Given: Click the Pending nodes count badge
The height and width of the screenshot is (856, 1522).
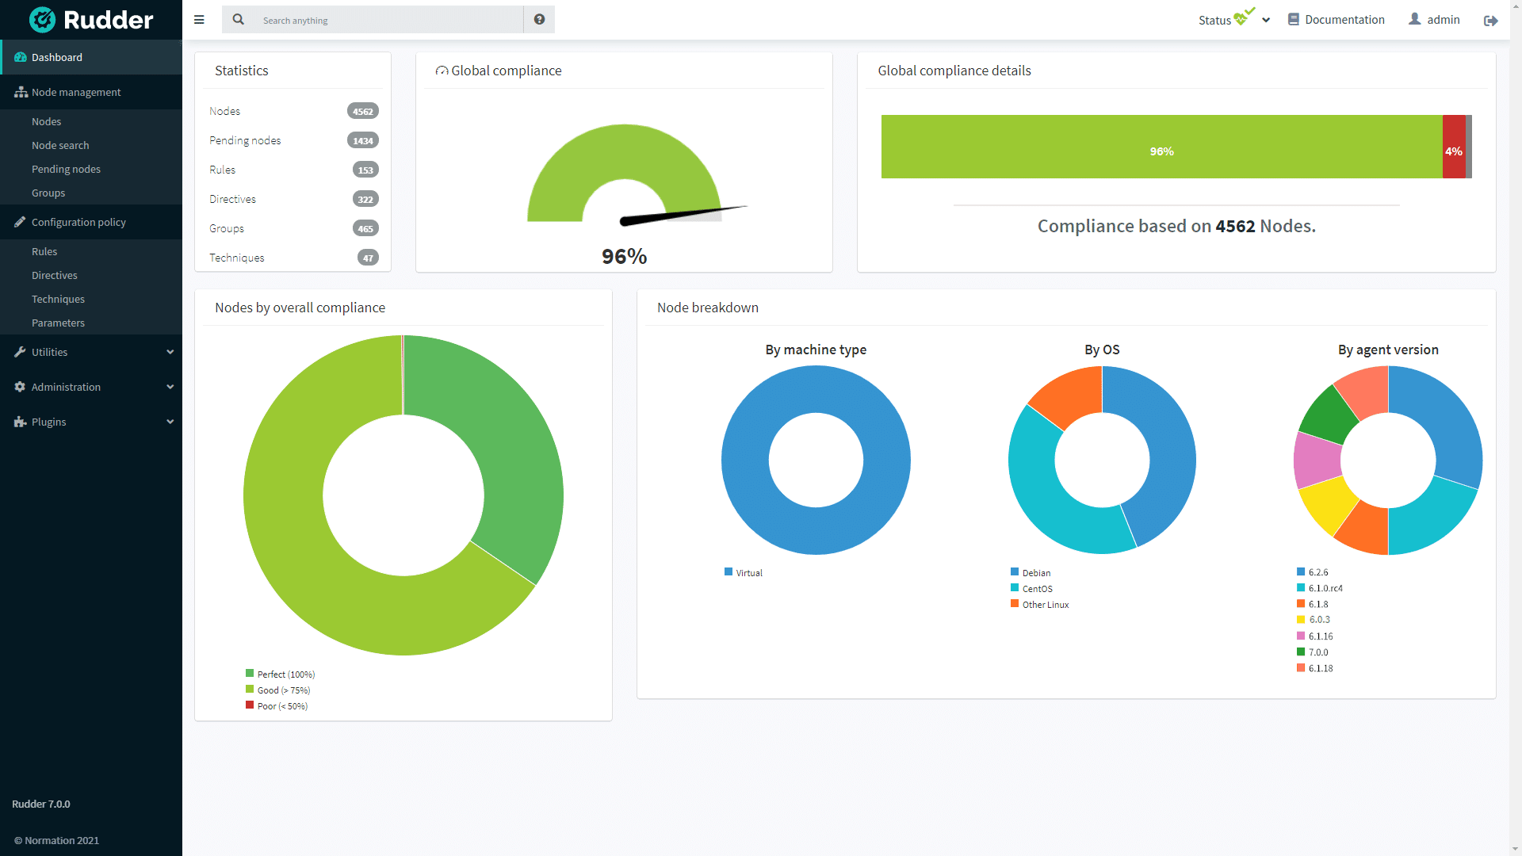Looking at the screenshot, I should click(x=363, y=140).
